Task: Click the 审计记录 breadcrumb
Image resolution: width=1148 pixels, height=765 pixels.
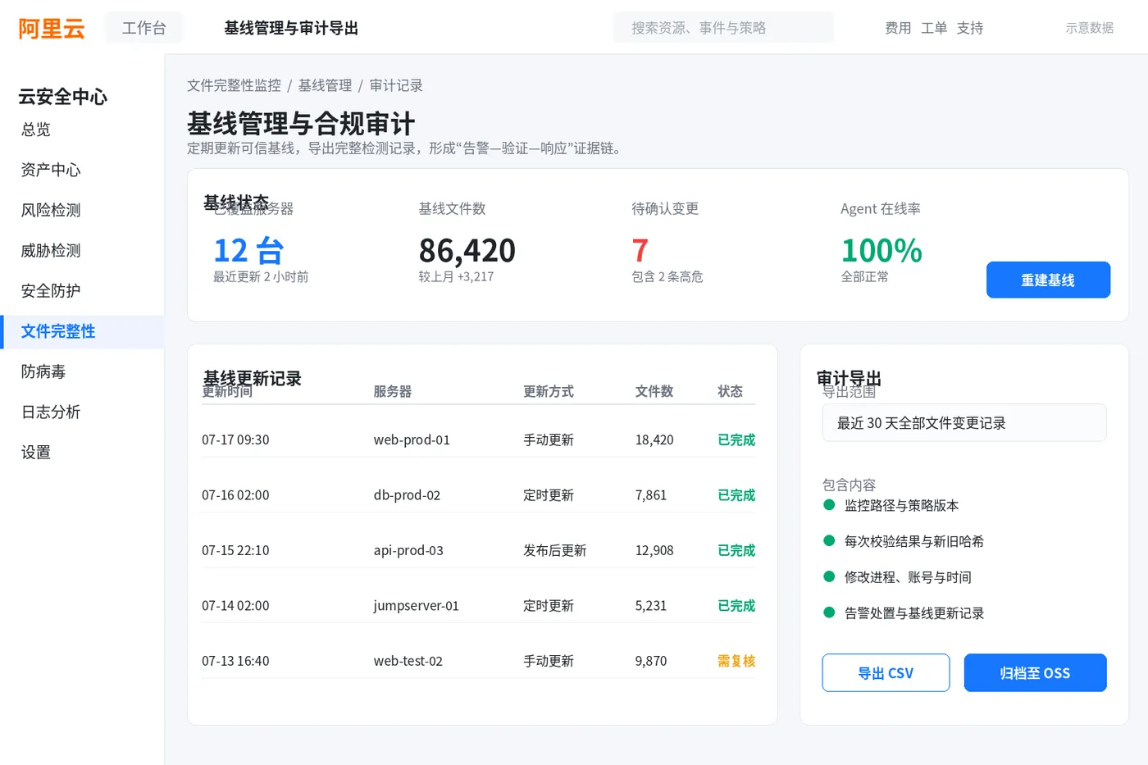Action: [396, 85]
